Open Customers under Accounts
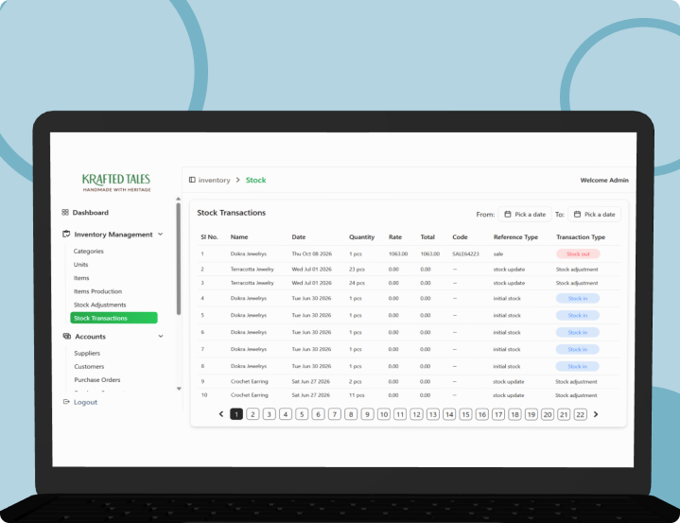680x523 pixels. pos(89,366)
